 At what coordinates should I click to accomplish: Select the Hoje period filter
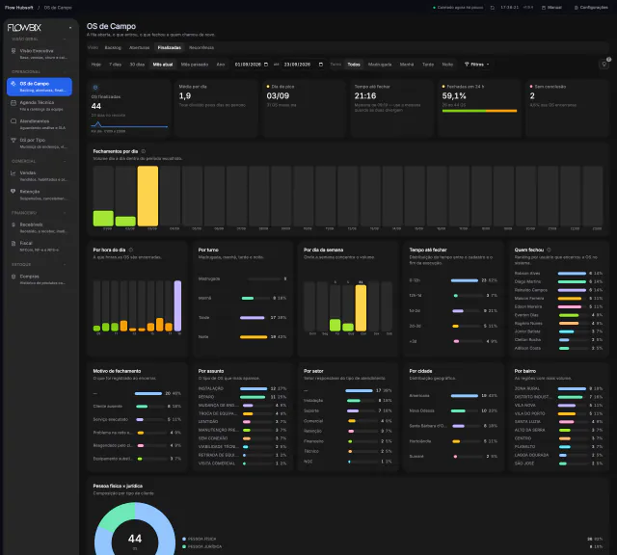coord(96,65)
